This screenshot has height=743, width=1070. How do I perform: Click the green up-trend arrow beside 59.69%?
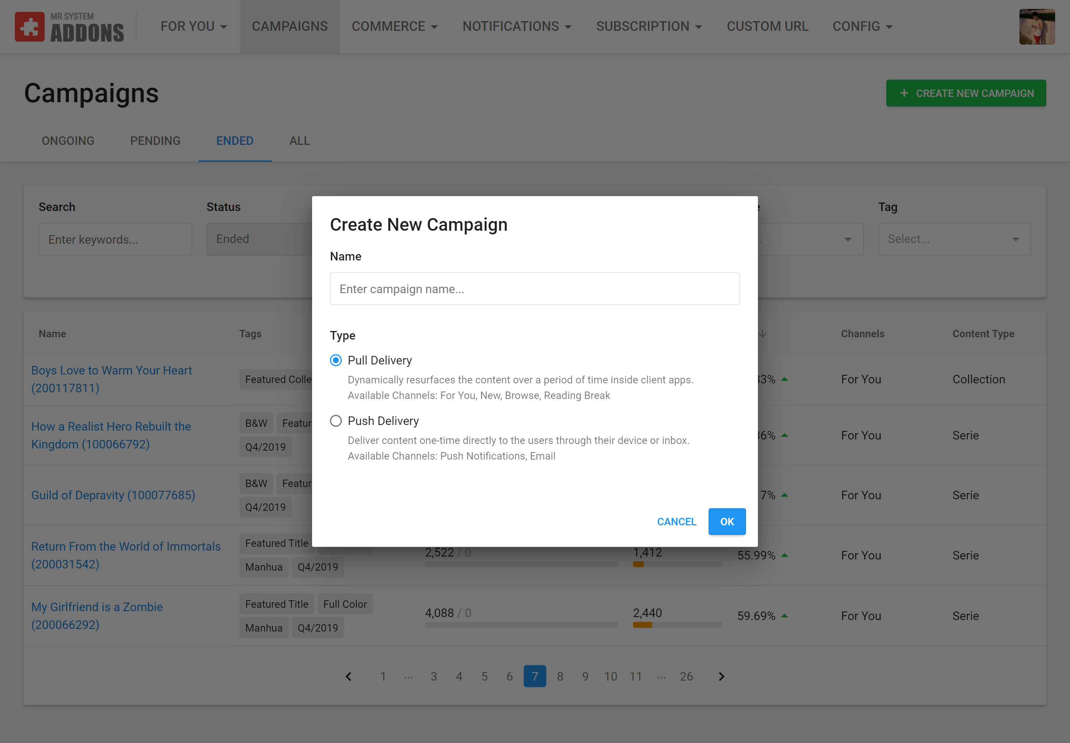785,616
